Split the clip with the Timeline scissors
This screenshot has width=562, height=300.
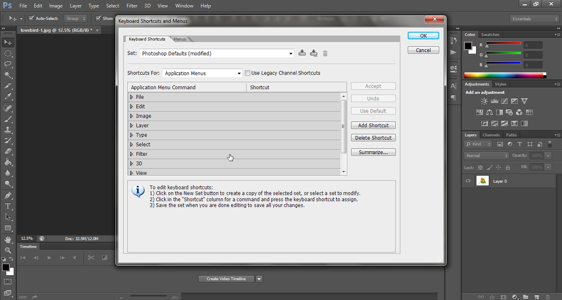[x=91, y=257]
